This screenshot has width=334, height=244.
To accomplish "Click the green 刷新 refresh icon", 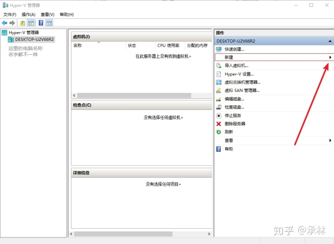I will click(x=218, y=132).
